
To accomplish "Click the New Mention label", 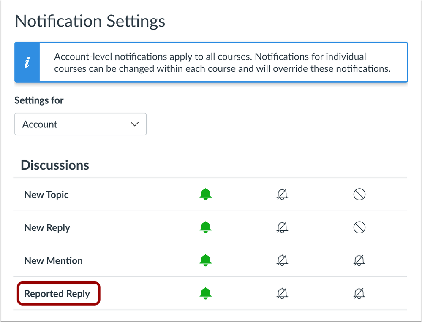I will (53, 260).
